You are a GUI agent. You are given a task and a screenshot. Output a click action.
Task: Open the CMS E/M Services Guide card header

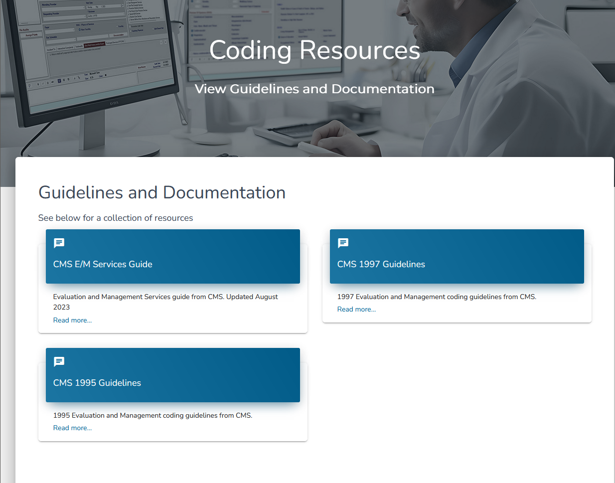tap(173, 256)
